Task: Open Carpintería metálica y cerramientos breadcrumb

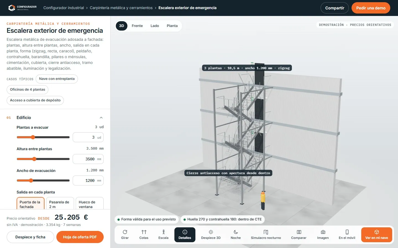Action: pyautogui.click(x=121, y=8)
